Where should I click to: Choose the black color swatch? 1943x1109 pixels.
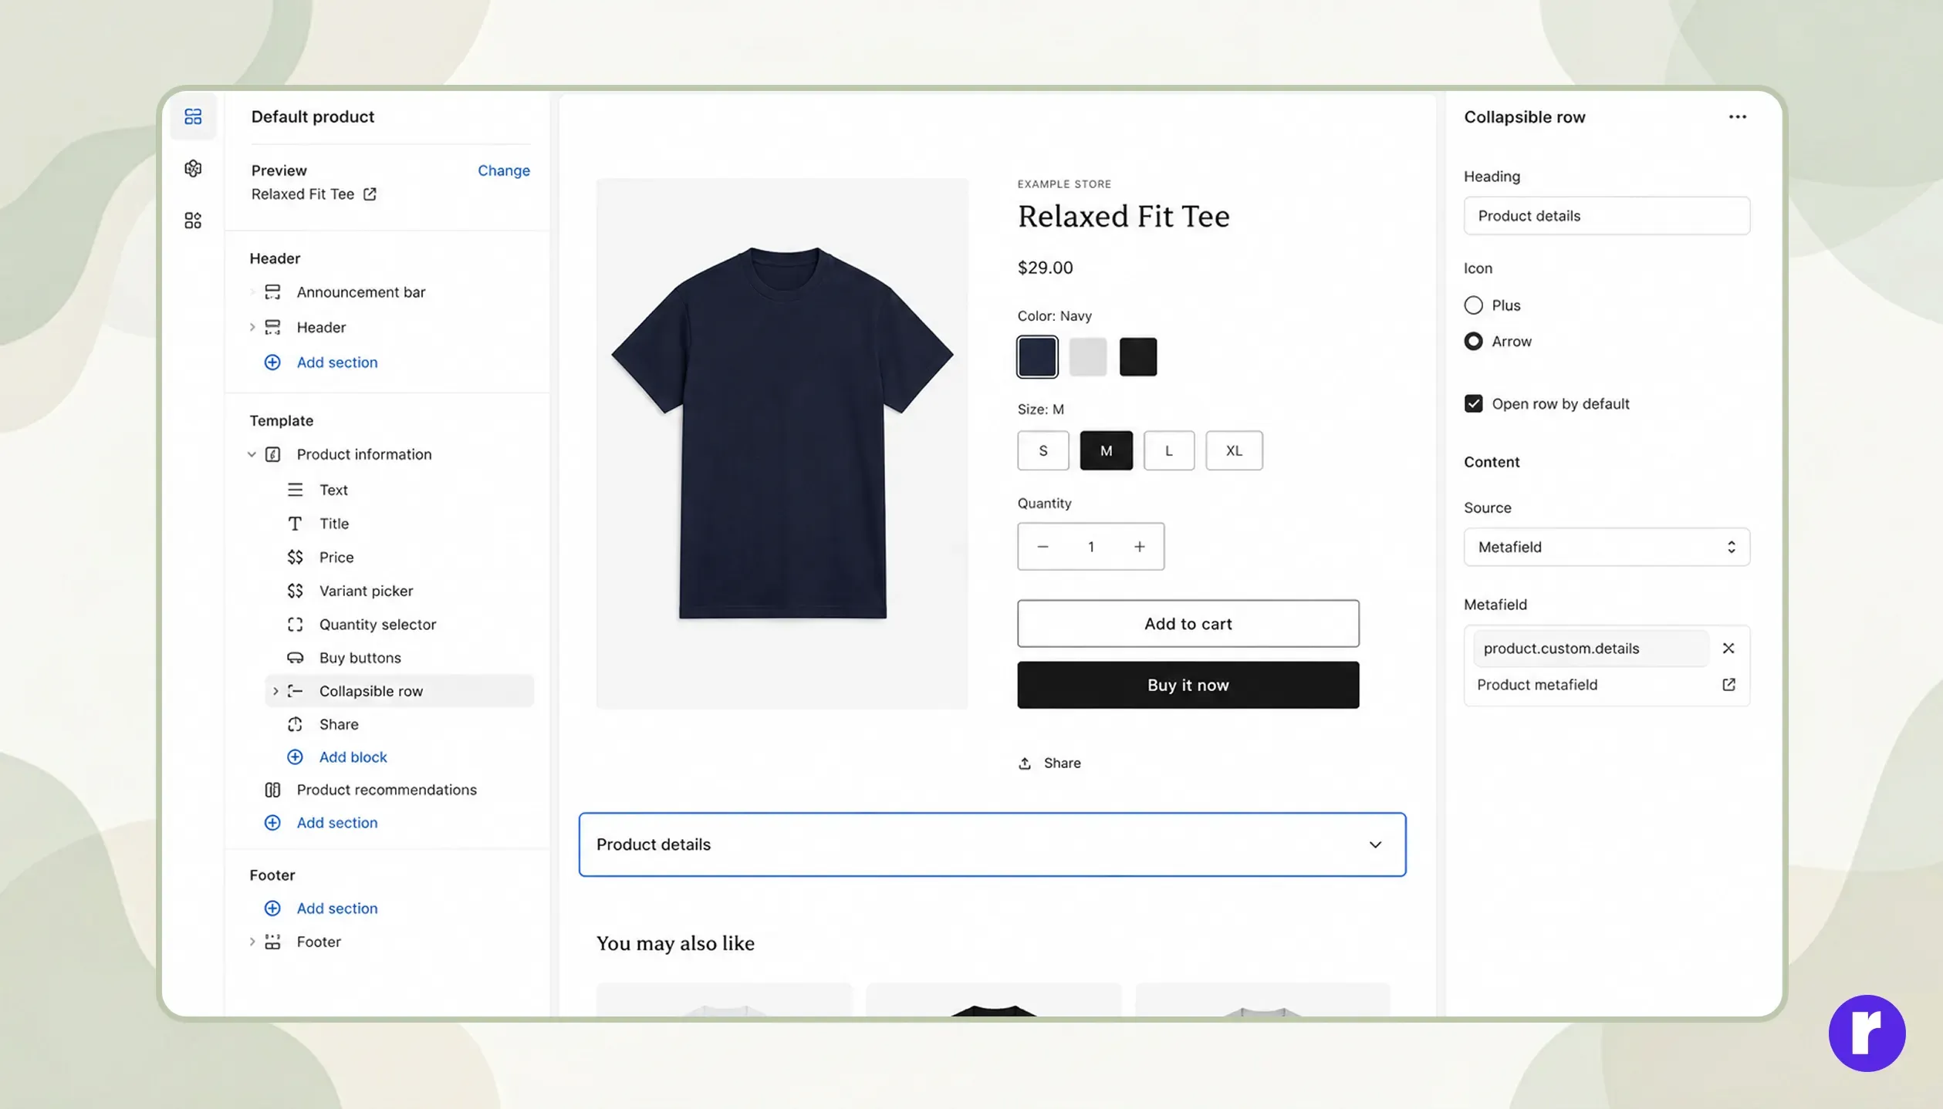[1137, 356]
